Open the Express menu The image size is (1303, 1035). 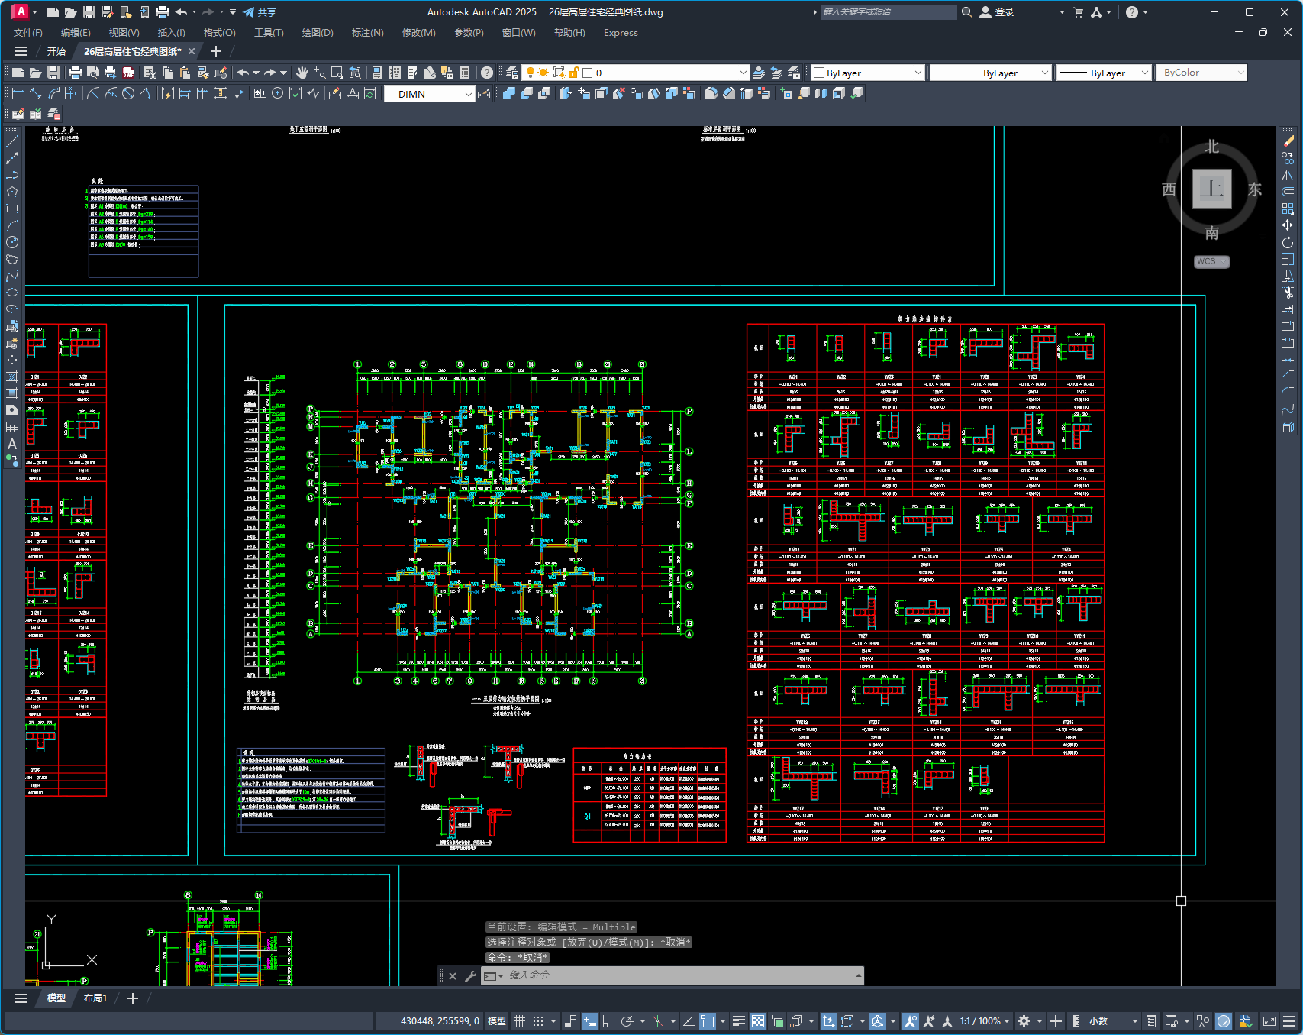[x=621, y=33]
